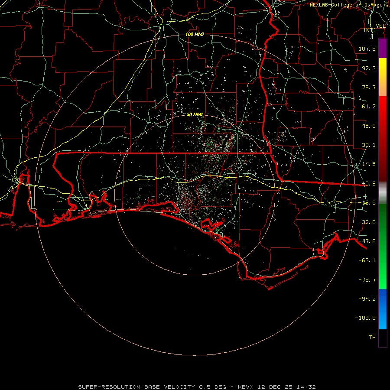The width and height of the screenshot is (390, 390).
Task: Click the 61.2 legend value
Action: [x=369, y=107]
